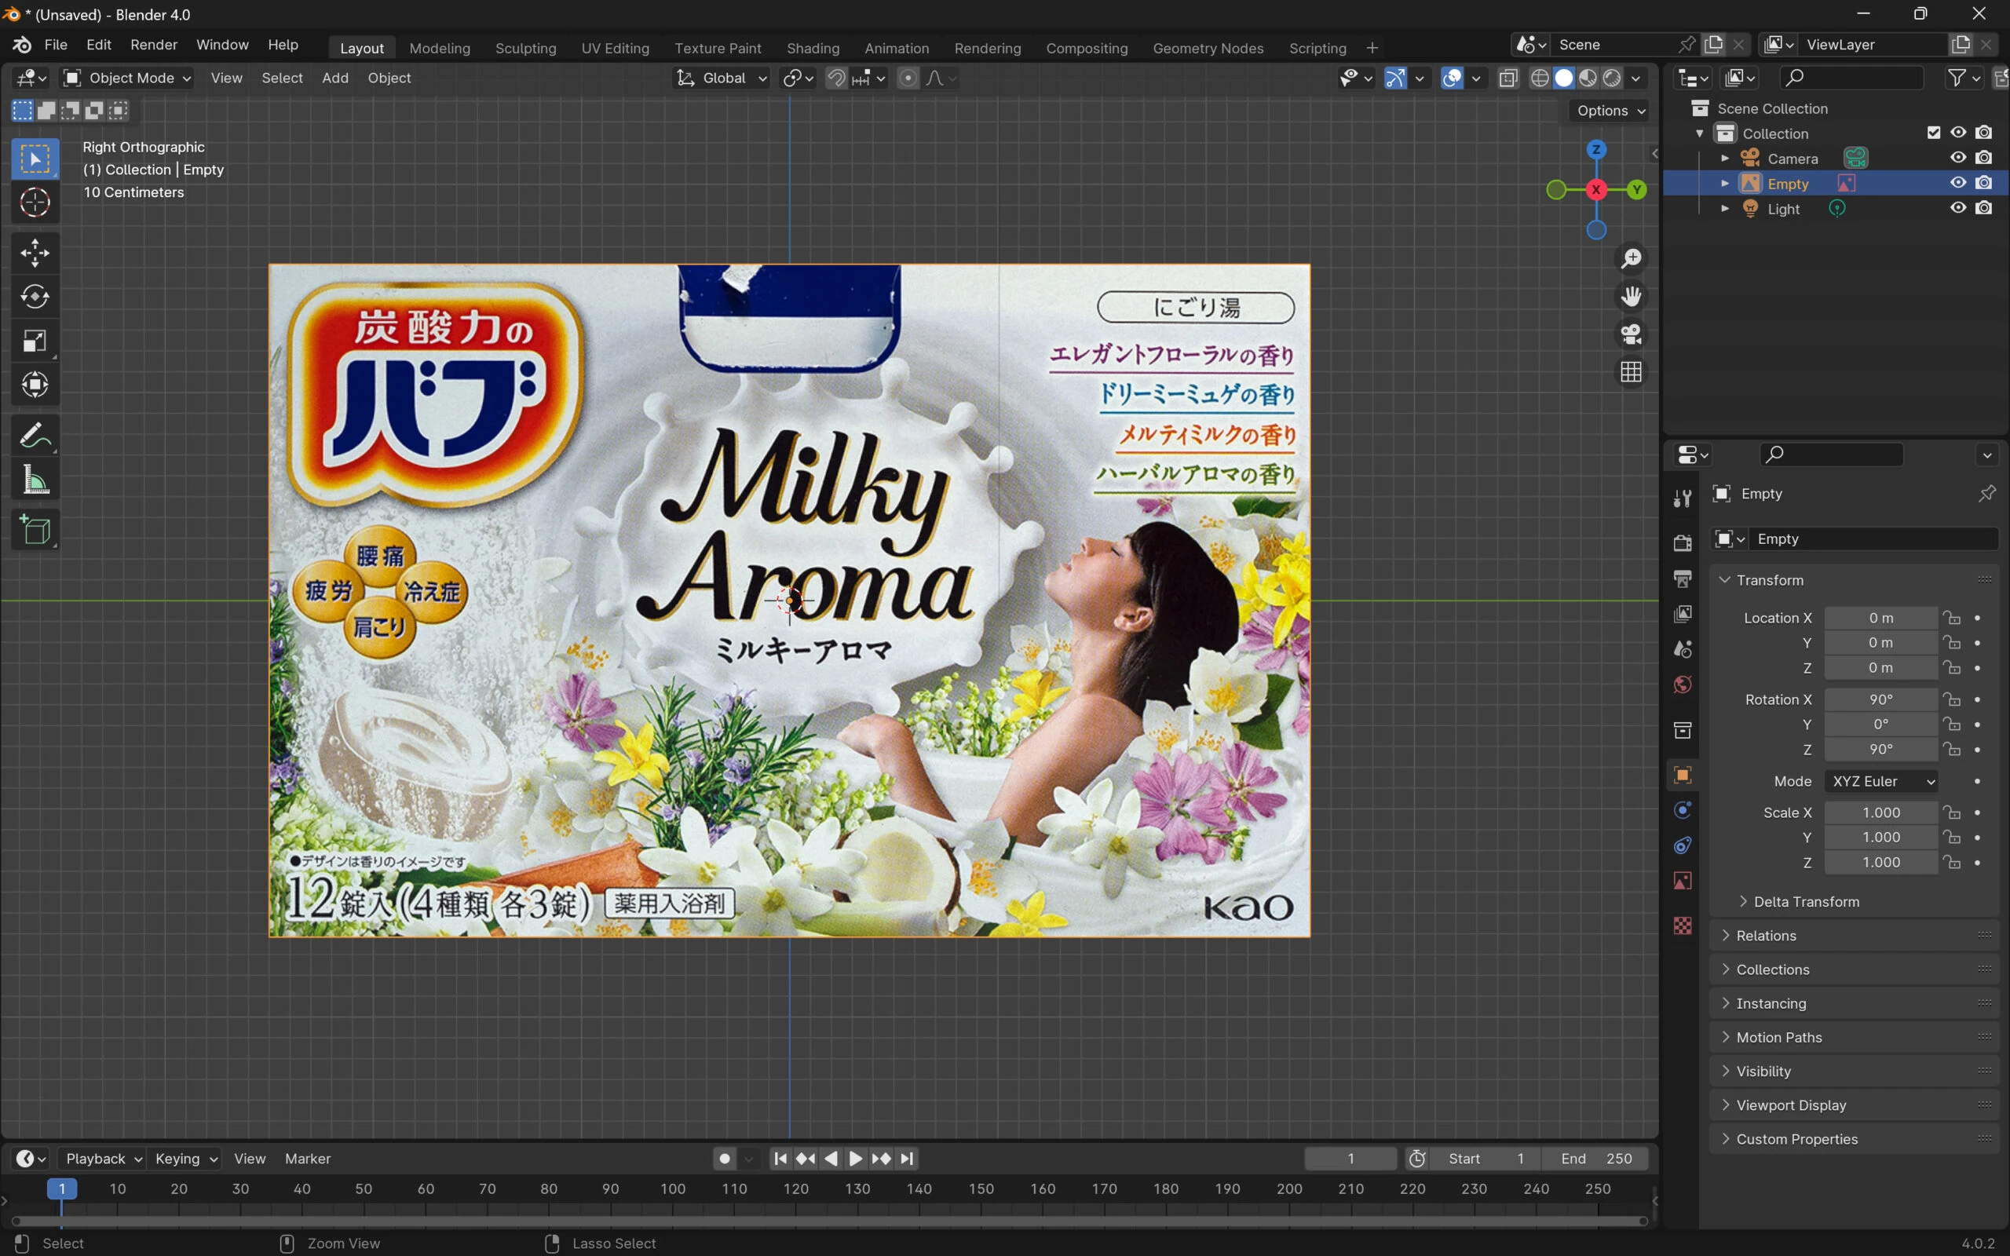Open the XYZ Euler rotation mode dropdown
The image size is (2010, 1256).
coord(1882,781)
